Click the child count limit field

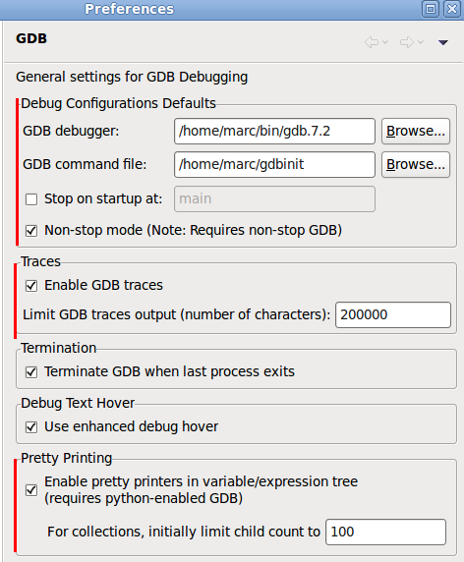[x=385, y=532]
